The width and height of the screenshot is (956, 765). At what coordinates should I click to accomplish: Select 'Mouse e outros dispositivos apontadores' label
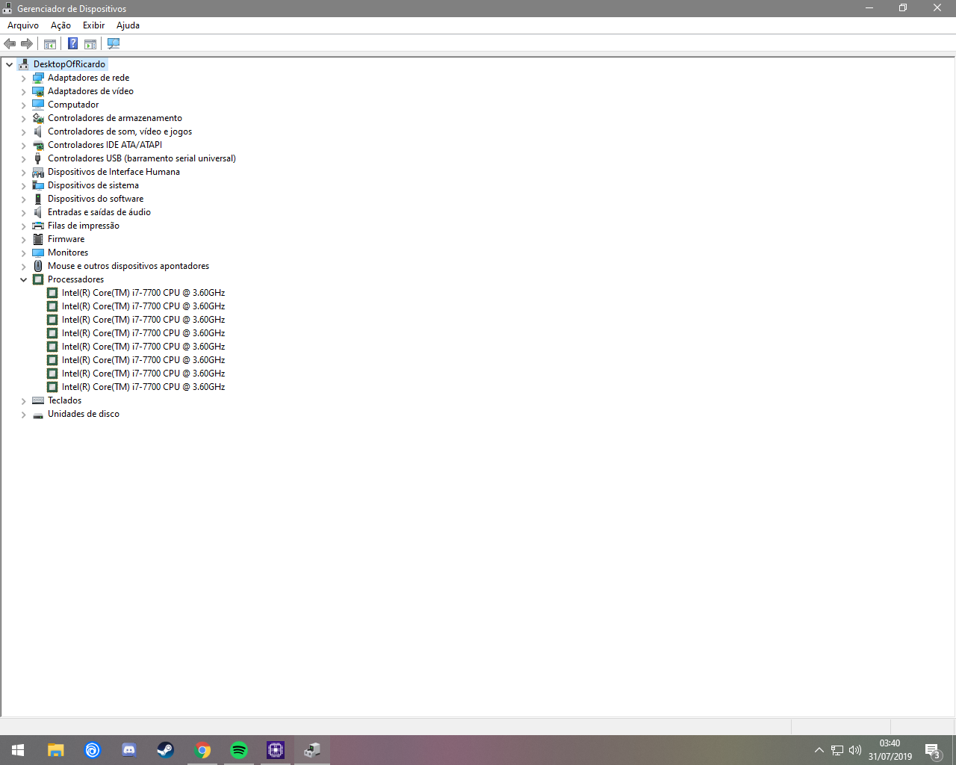pos(128,266)
